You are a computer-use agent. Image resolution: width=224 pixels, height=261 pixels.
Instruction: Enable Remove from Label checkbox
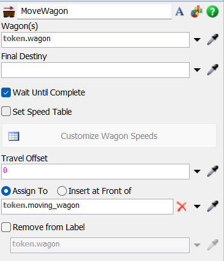[x=6, y=227]
